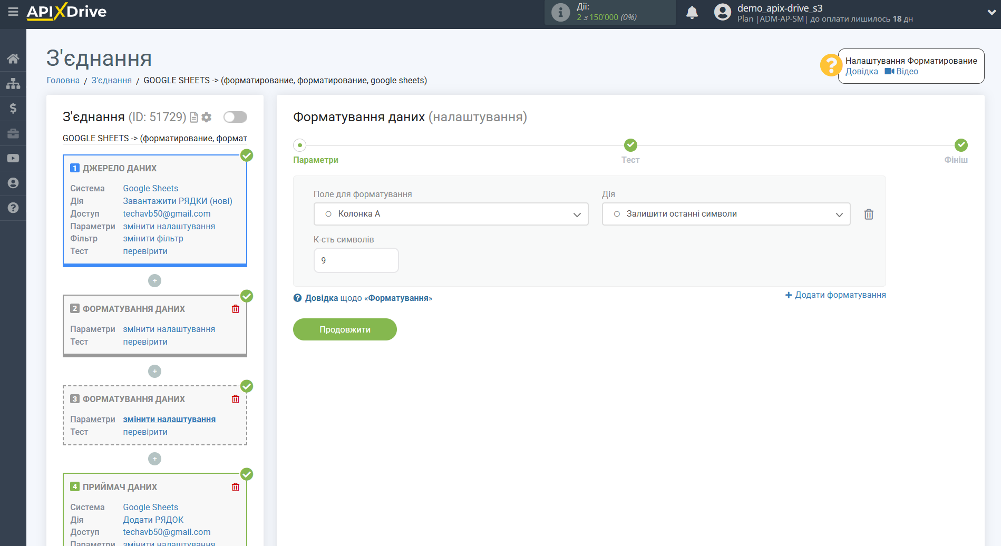Expand the account dropdown chevron
1001x546 pixels.
click(x=992, y=13)
